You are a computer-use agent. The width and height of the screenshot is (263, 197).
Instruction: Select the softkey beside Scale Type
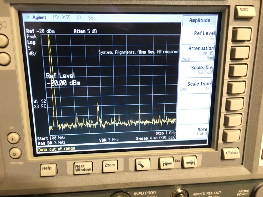point(236,87)
